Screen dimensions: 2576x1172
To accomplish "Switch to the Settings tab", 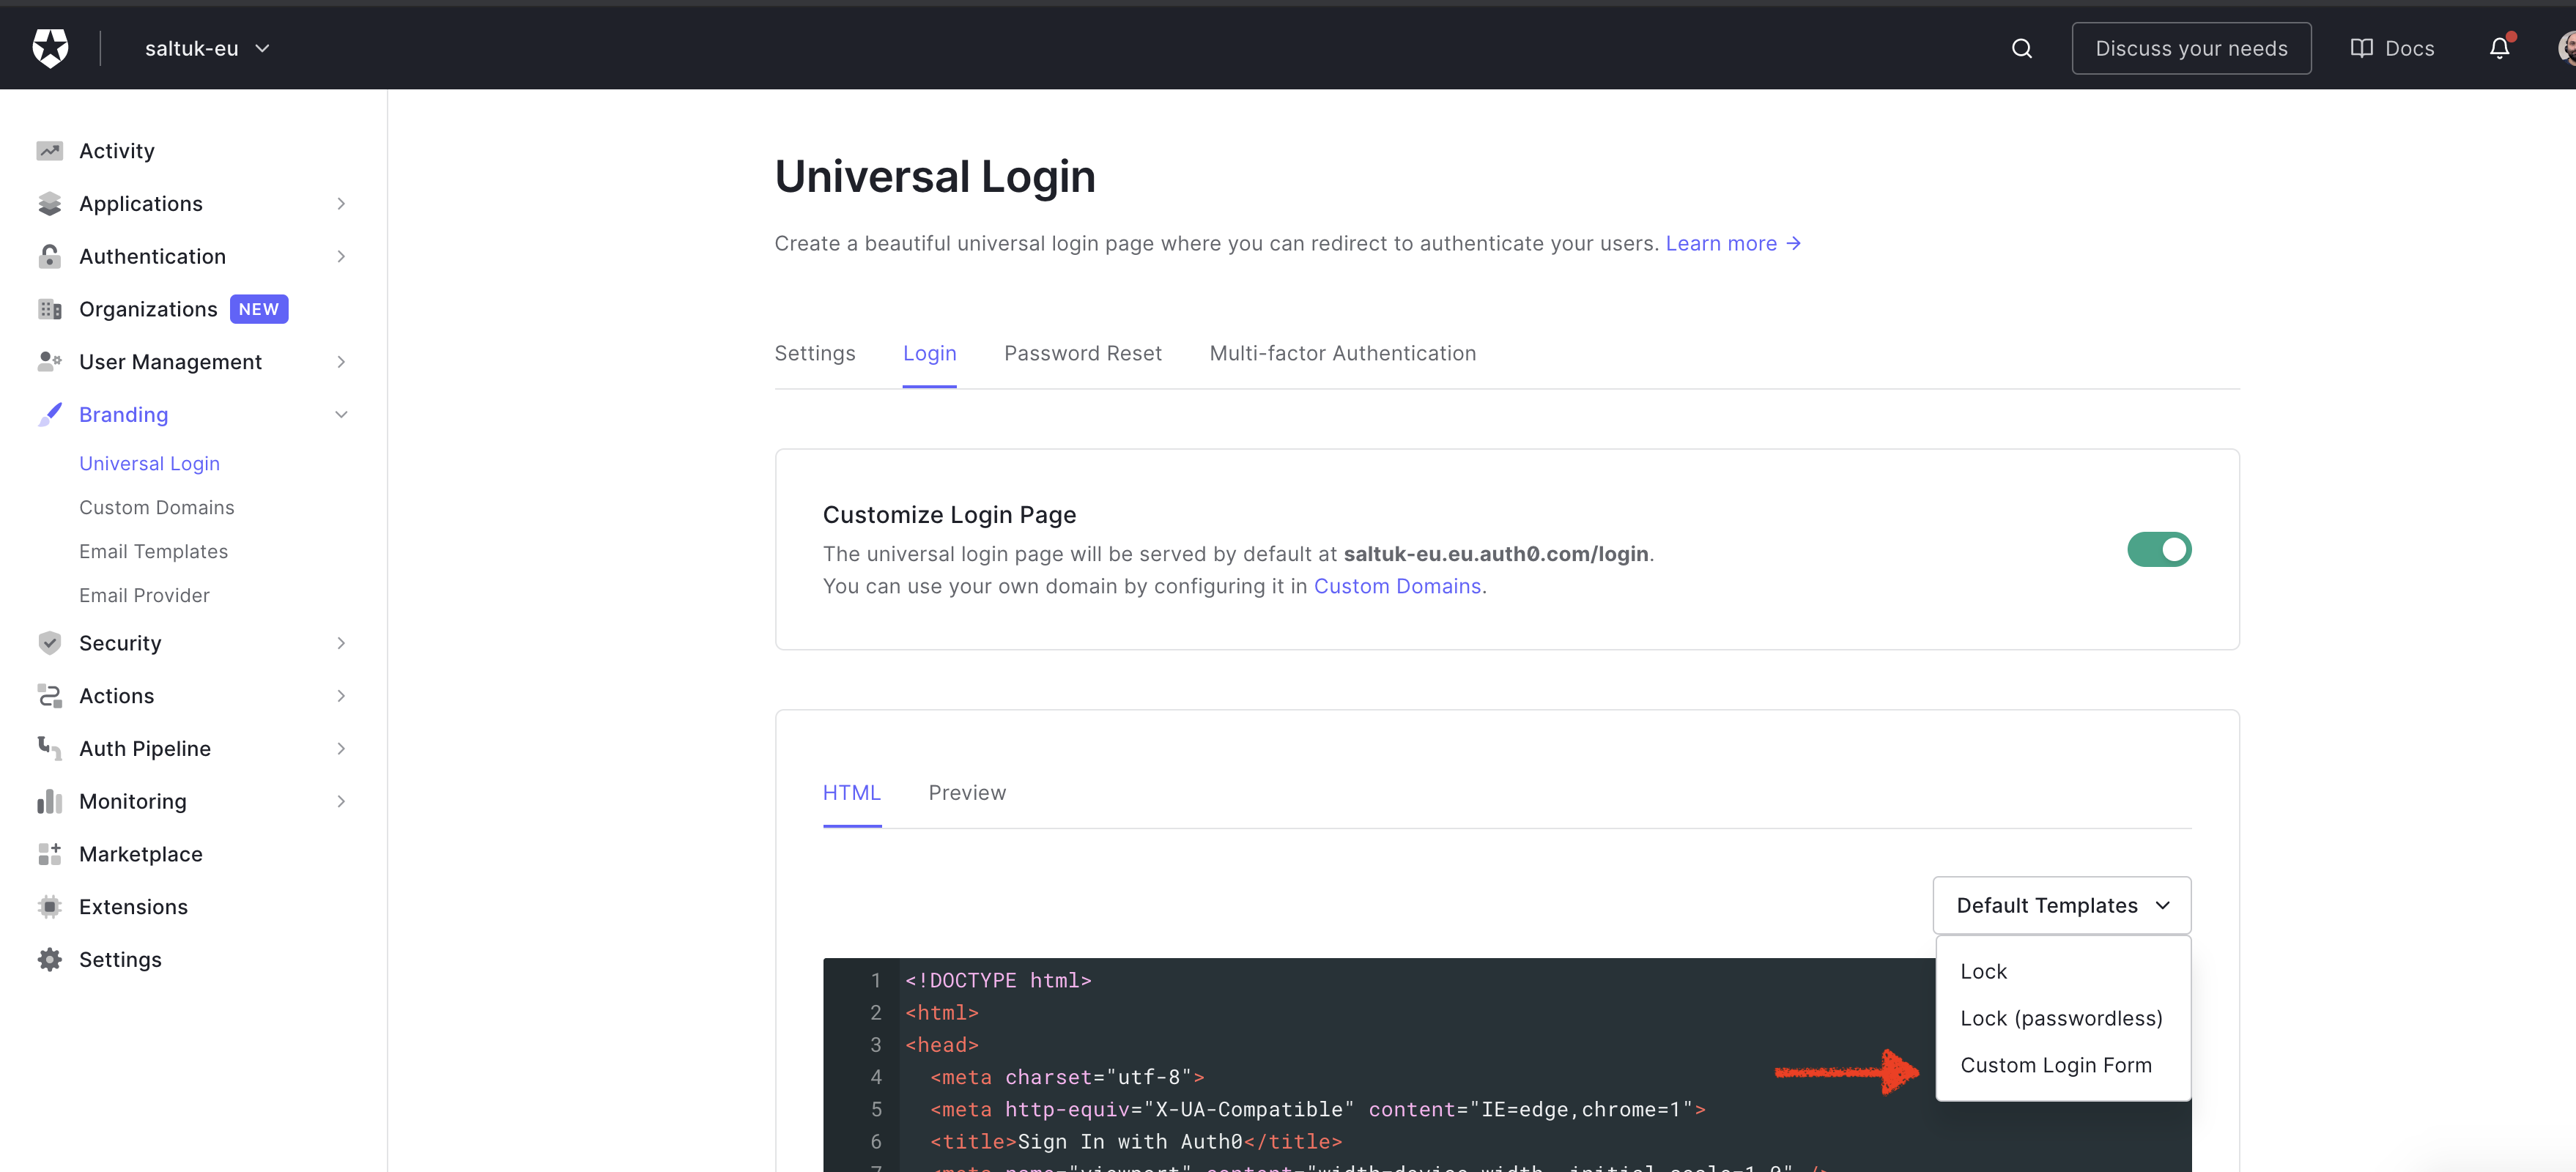I will (x=815, y=353).
